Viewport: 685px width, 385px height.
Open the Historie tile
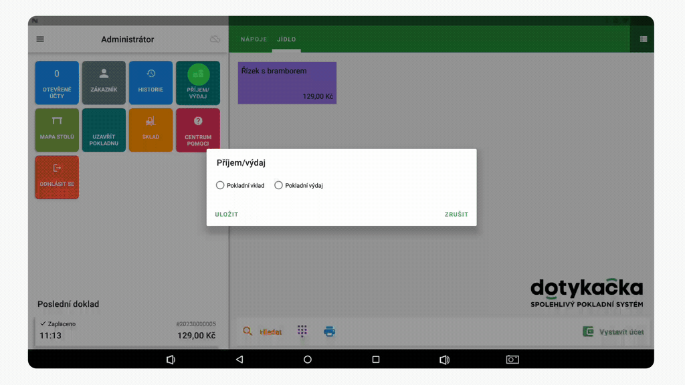tap(151, 83)
